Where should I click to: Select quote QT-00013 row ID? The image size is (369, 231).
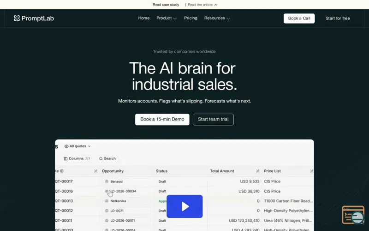pyautogui.click(x=64, y=201)
